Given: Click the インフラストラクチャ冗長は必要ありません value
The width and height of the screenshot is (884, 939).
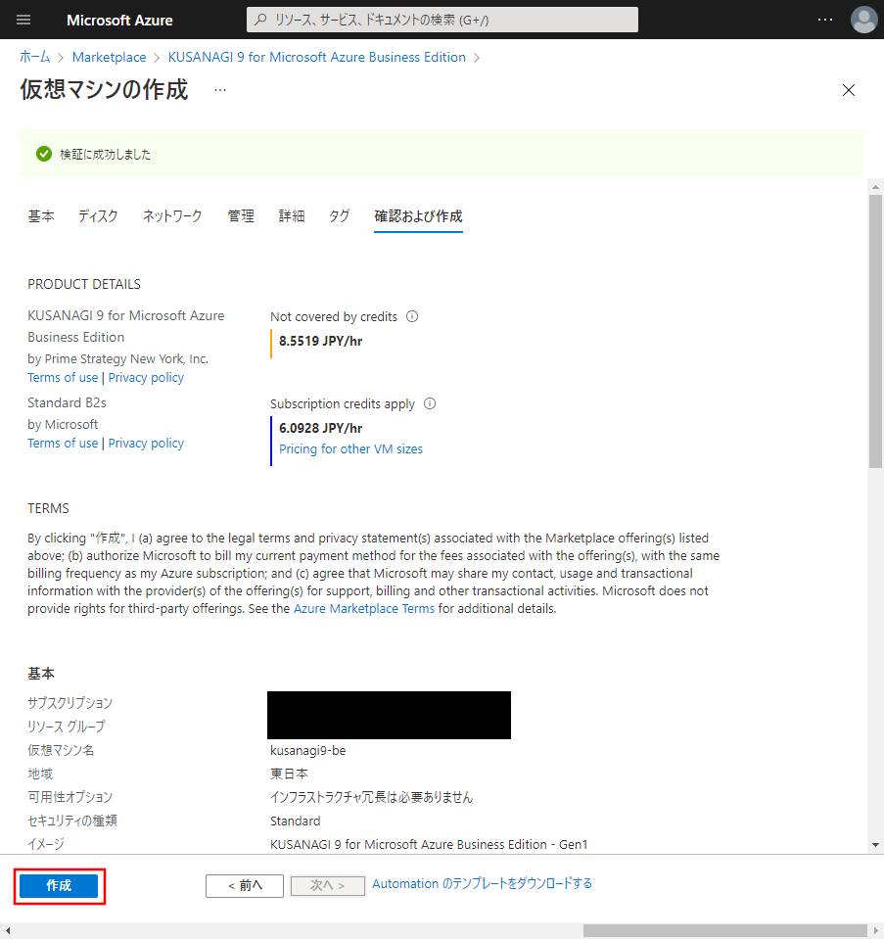Looking at the screenshot, I should coord(371,797).
